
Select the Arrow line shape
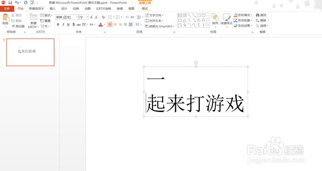pos(194,15)
